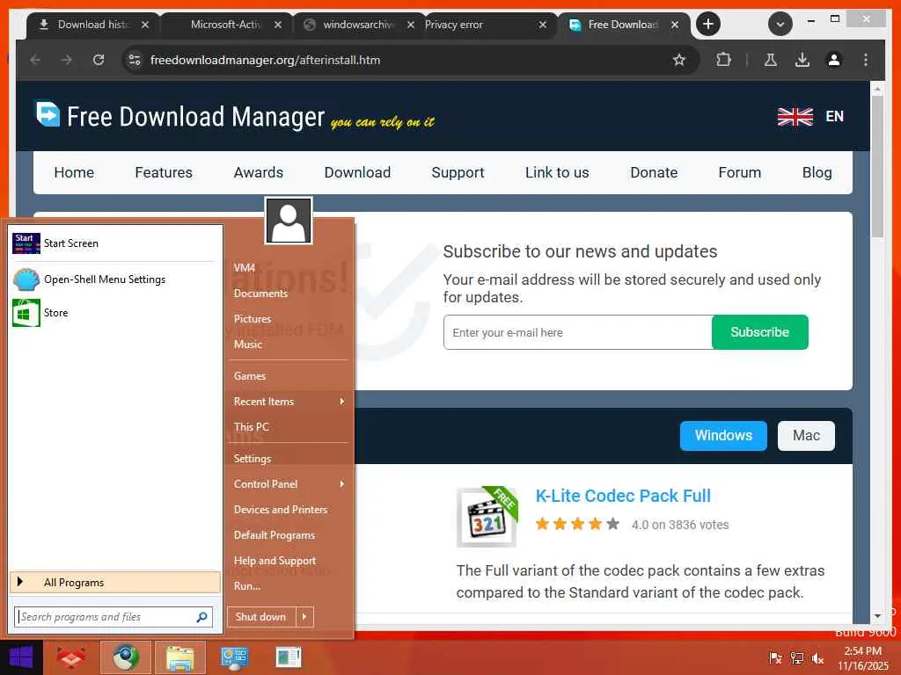Open Link to us page
The height and width of the screenshot is (675, 901).
pos(557,172)
